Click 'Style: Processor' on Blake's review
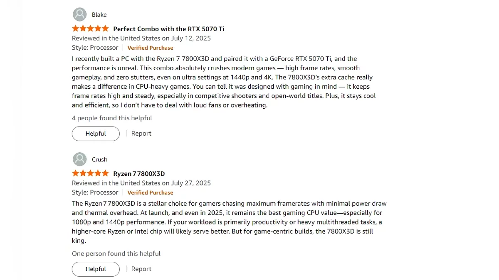 point(95,48)
